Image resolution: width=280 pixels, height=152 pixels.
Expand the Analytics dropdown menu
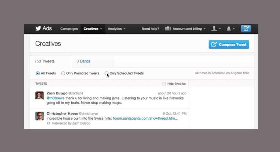[x=117, y=29]
